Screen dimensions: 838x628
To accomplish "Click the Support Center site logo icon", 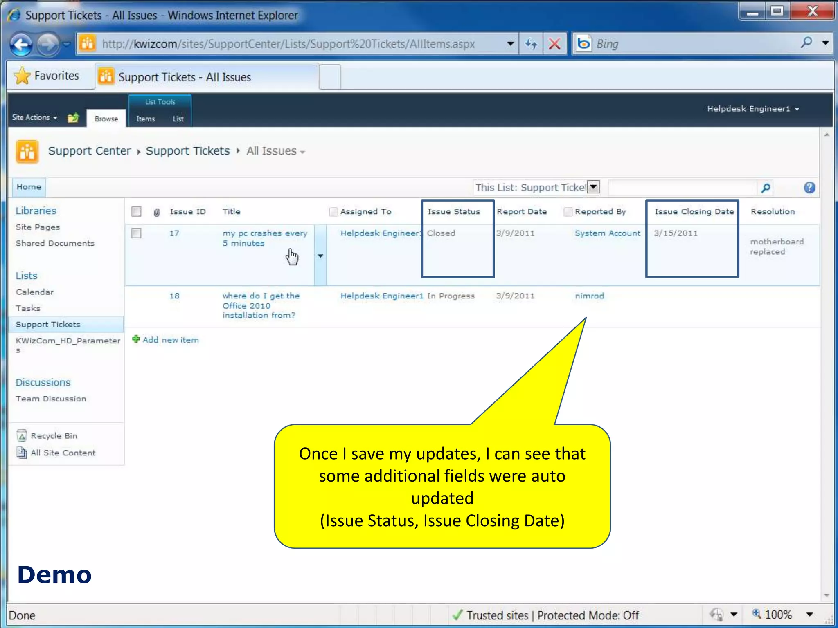I will coord(27,151).
